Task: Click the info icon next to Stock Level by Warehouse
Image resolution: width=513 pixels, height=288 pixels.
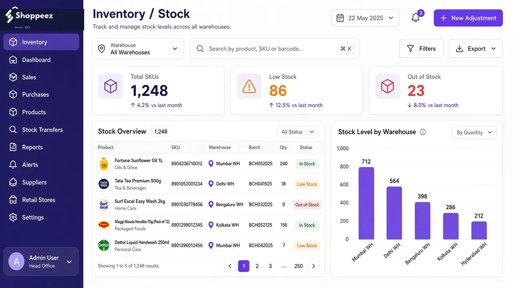Action: [423, 132]
